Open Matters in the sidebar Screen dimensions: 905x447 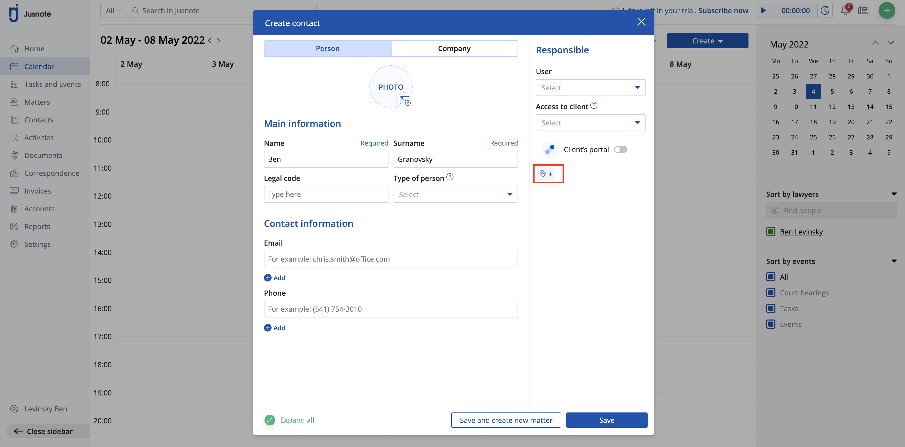coord(45,102)
